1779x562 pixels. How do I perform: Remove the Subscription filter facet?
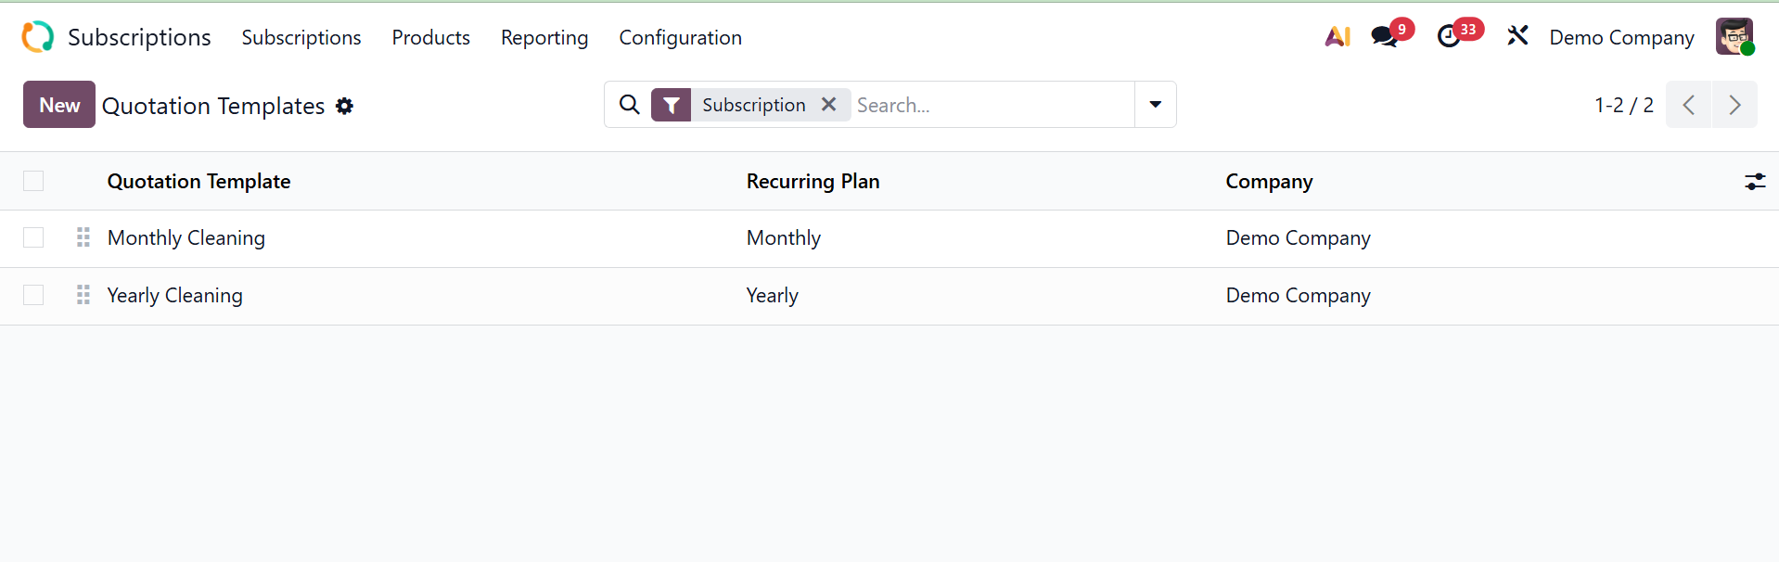coord(829,105)
